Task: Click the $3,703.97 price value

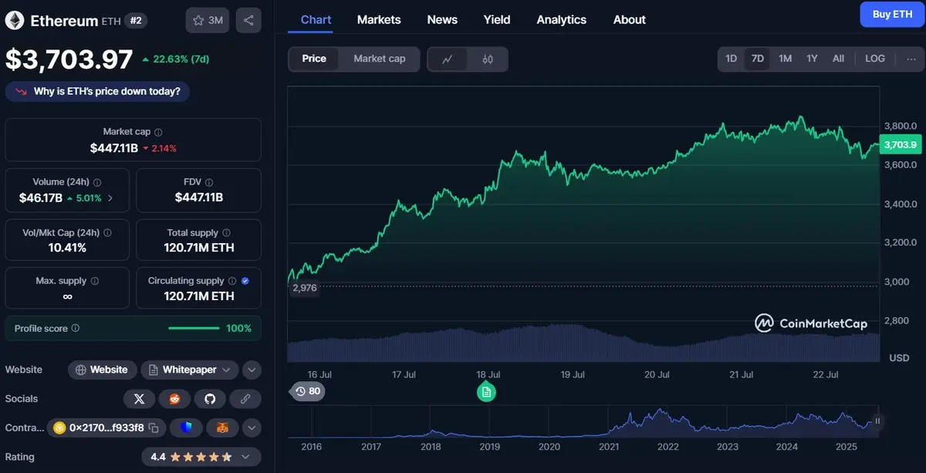Action: click(x=68, y=59)
